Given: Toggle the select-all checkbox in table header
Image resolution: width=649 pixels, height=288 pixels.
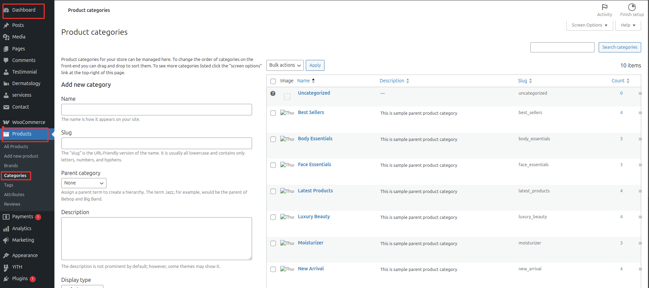Looking at the screenshot, I should [273, 81].
